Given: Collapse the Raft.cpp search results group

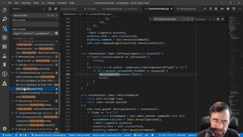Looking at the screenshot, I should pyautogui.click(x=13, y=65).
